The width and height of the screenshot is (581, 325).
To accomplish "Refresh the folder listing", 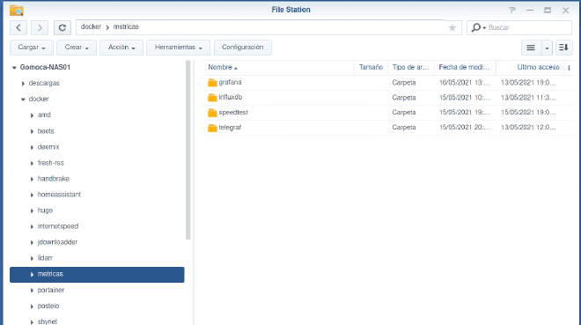I will [x=63, y=27].
